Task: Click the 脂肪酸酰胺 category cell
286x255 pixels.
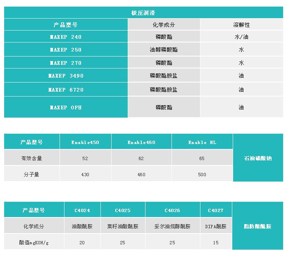Action: (257, 226)
